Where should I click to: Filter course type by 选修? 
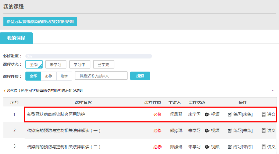[64, 76]
